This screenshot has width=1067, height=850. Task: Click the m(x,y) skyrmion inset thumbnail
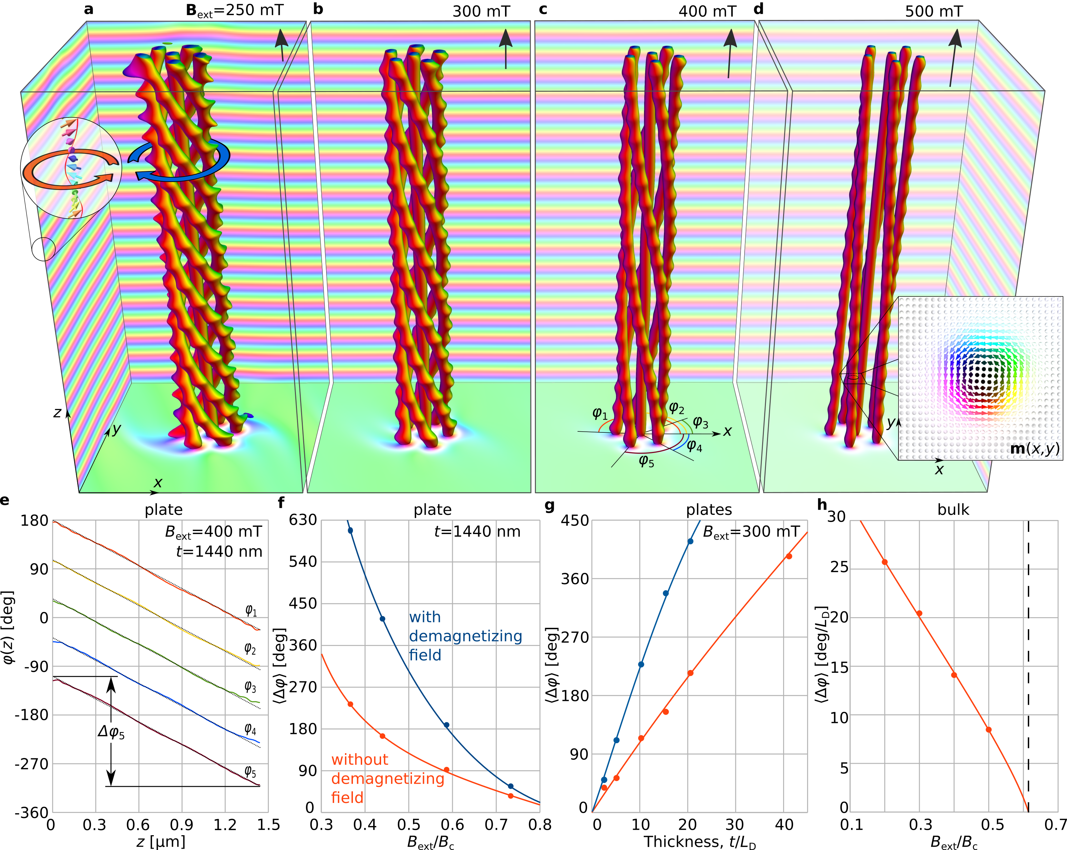pyautogui.click(x=980, y=379)
